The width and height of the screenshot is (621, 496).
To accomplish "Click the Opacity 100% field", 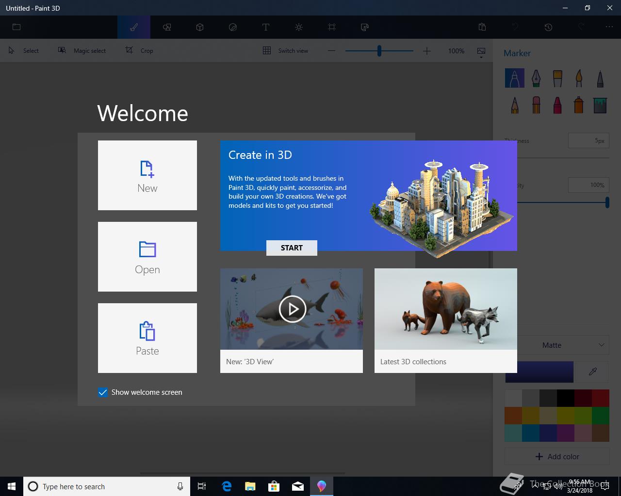I will (588, 185).
